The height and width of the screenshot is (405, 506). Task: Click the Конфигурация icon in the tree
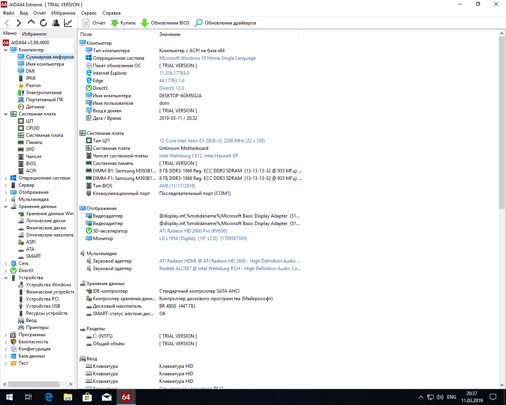13,349
